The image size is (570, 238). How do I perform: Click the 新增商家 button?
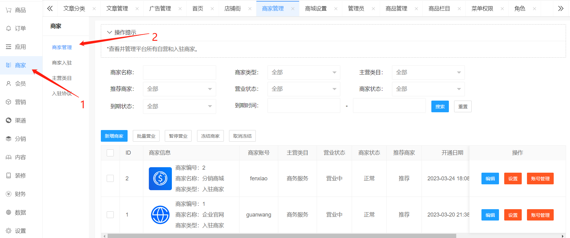114,136
